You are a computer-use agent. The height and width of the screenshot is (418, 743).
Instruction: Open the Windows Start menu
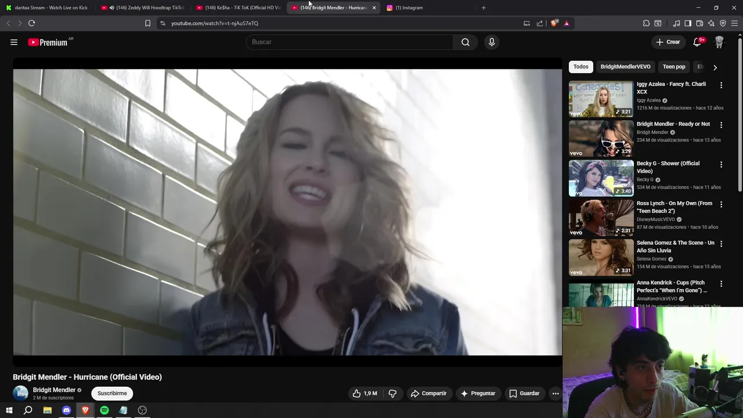pos(9,410)
